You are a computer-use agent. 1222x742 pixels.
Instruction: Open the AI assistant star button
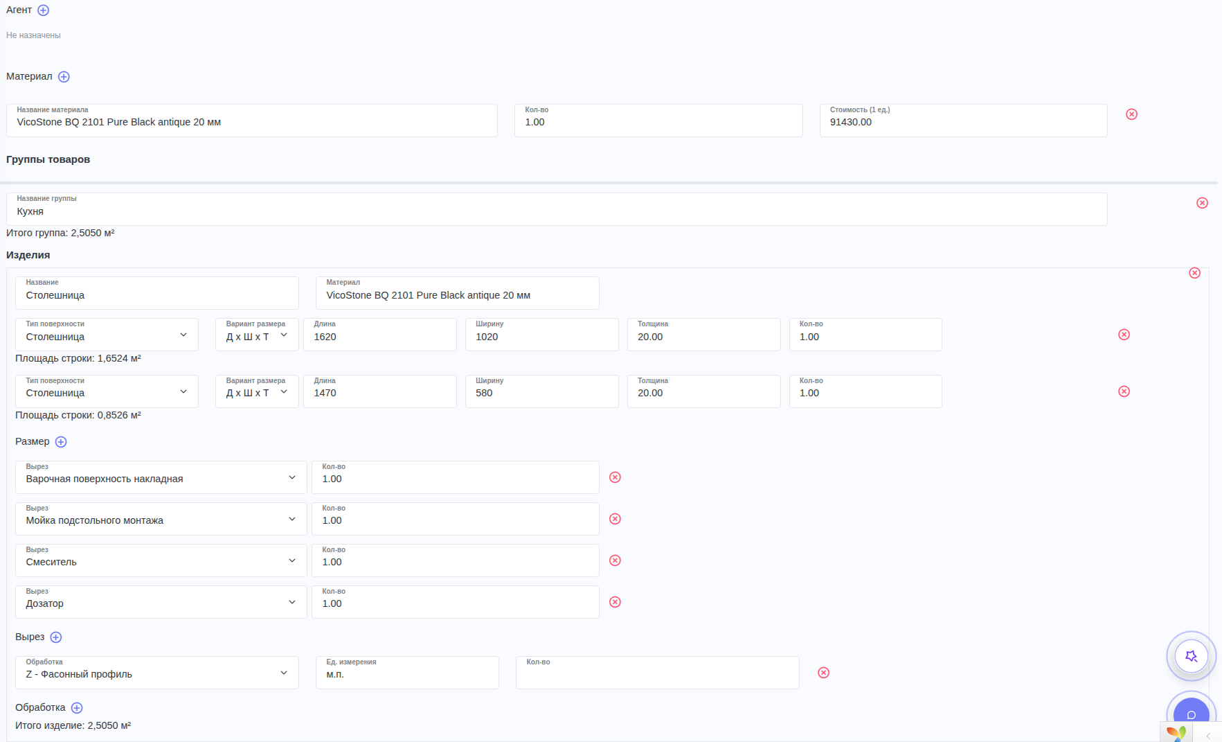1191,656
